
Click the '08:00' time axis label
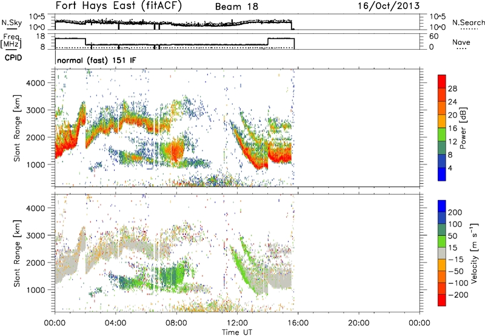pos(176,323)
